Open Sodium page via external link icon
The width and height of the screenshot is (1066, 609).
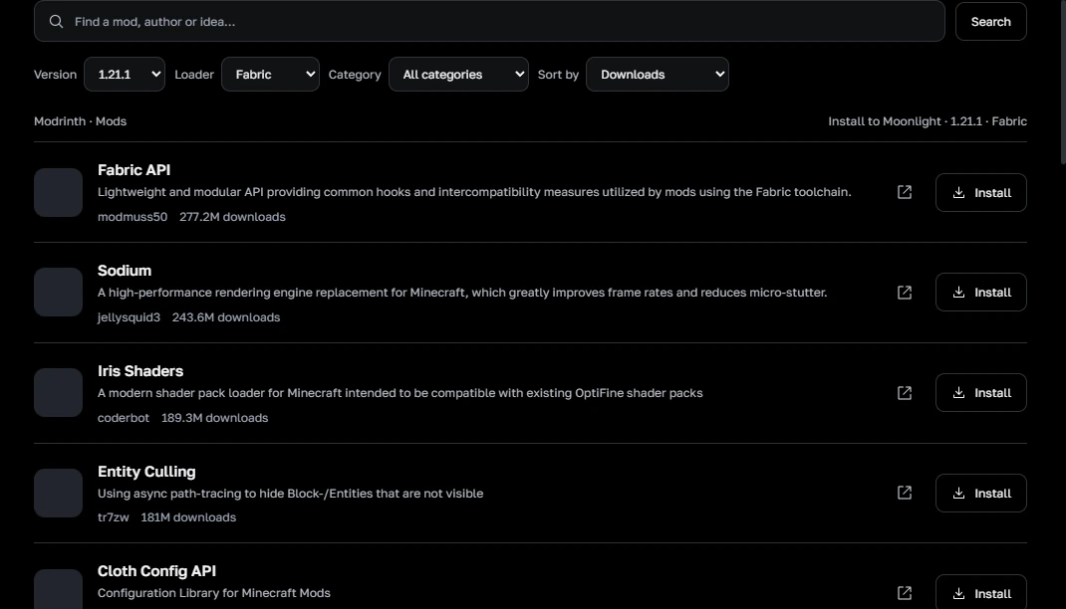click(905, 293)
